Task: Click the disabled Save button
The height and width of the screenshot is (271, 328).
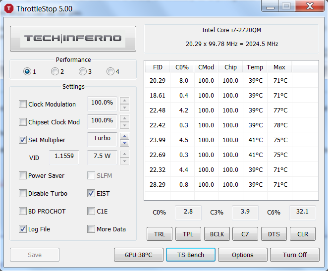Action: click(35, 255)
